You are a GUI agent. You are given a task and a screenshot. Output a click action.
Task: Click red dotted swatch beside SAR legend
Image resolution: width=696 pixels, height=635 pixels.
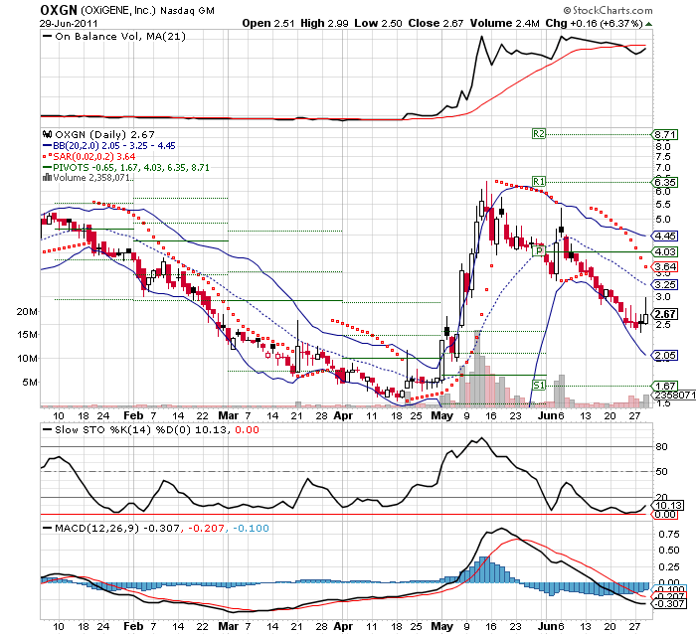point(47,157)
